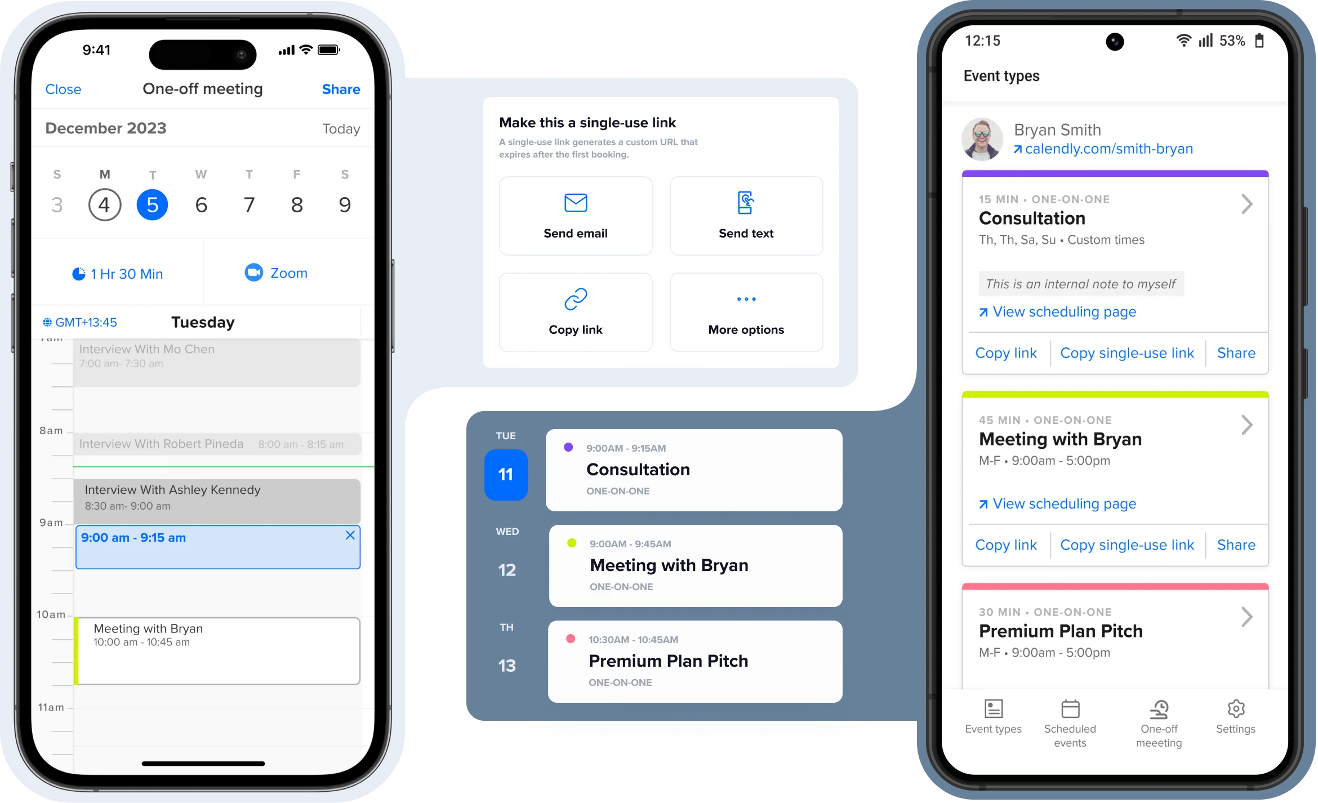The image size is (1318, 803).
Task: Click Copy single-use link for Consultation
Action: pos(1127,353)
